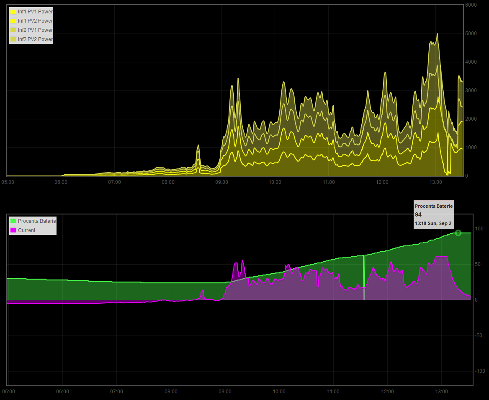Click the 6000 label on power chart y-axis

[471, 5]
